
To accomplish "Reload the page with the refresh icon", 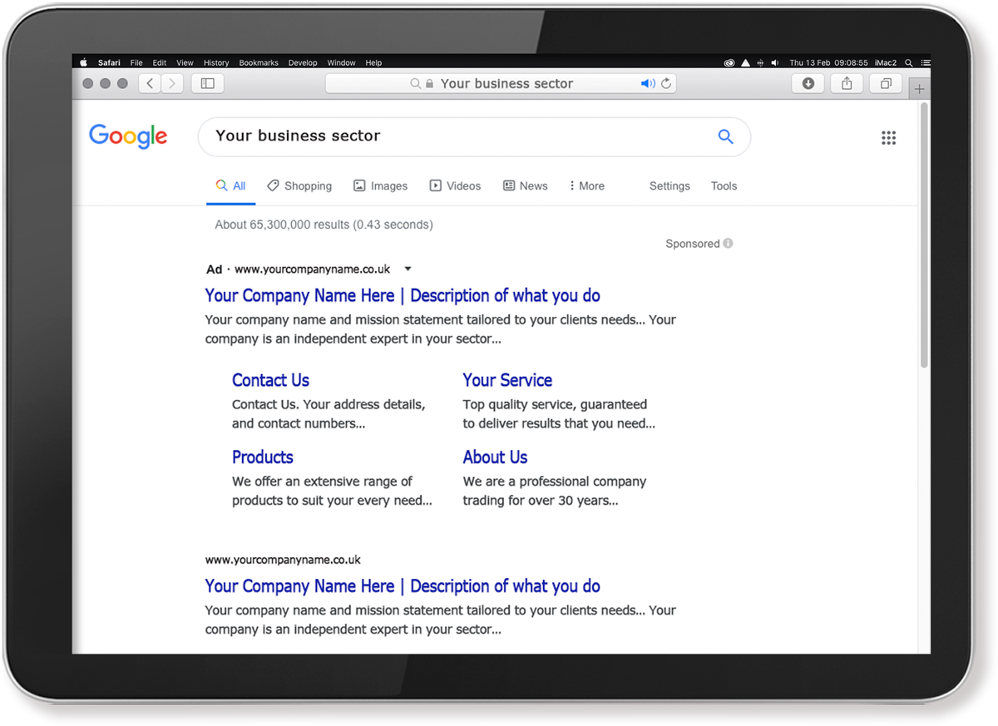I will [666, 84].
